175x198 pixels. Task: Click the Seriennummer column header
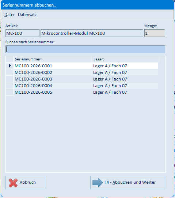point(53,59)
